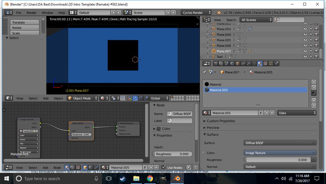Viewport: 326px width, 184px height.
Task: Expand the Plane.003 tree row
Action: [207, 29]
